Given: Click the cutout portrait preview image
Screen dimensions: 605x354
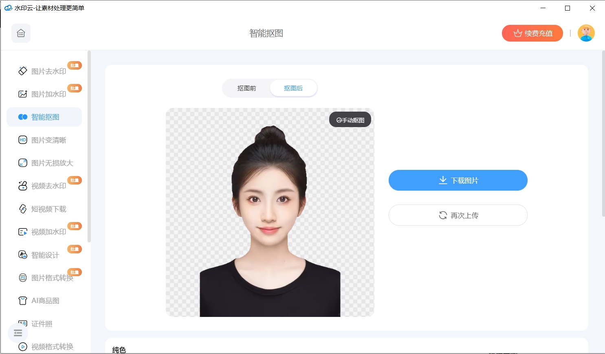Looking at the screenshot, I should (x=270, y=220).
